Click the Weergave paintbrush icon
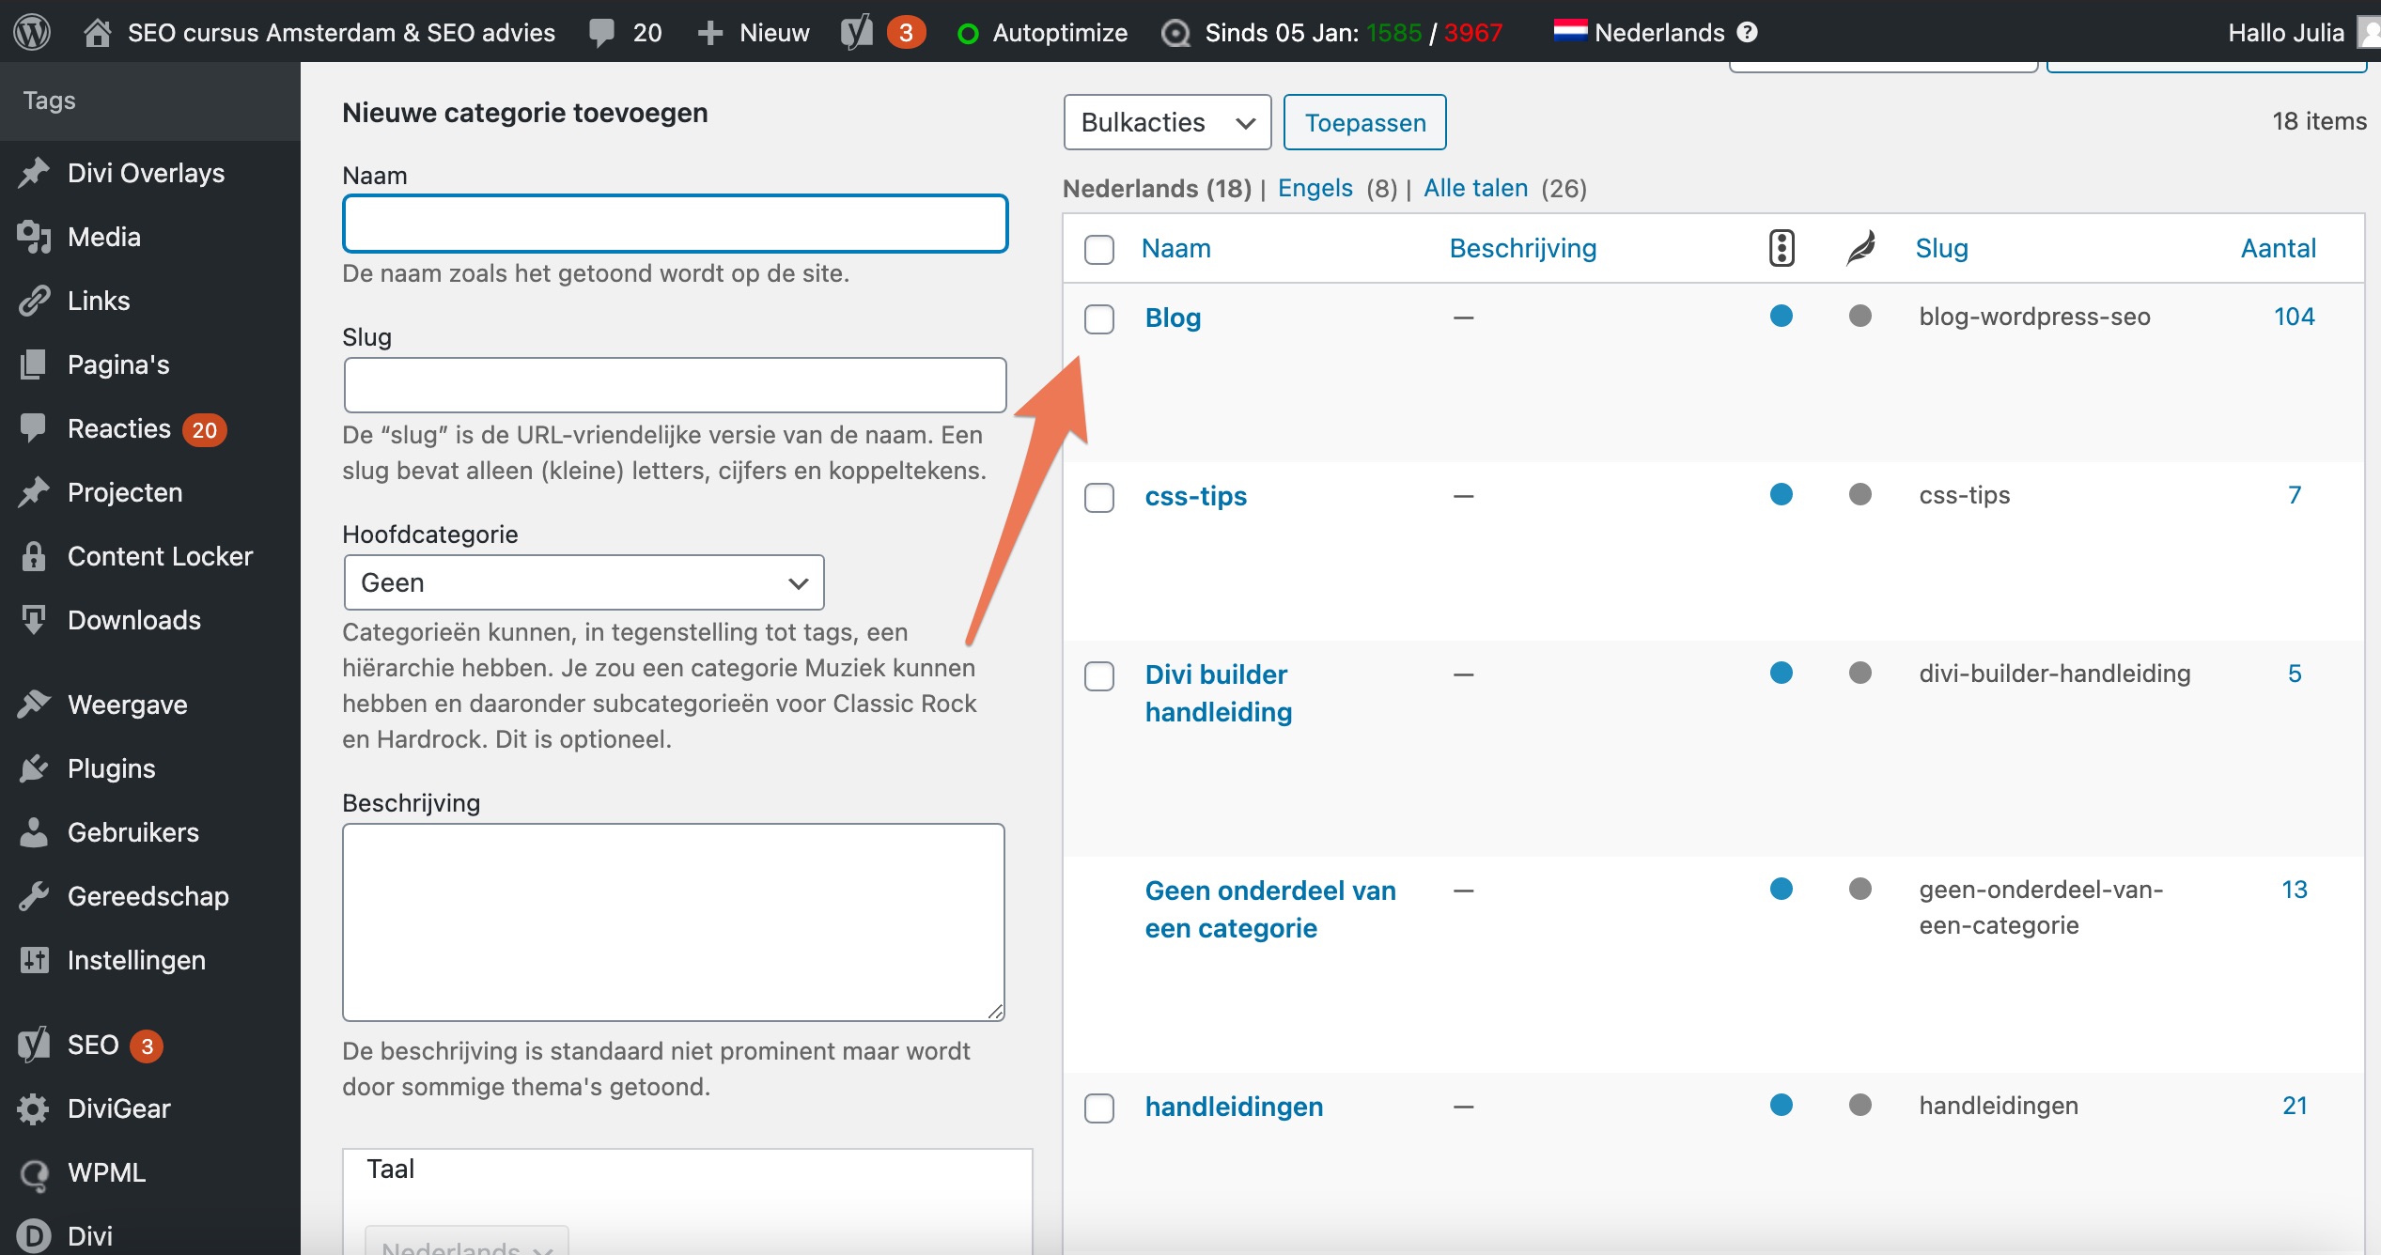2381x1255 pixels. (x=34, y=705)
